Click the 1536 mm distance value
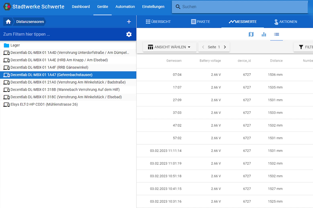Viewport: 313px width, 208px height. [275, 75]
